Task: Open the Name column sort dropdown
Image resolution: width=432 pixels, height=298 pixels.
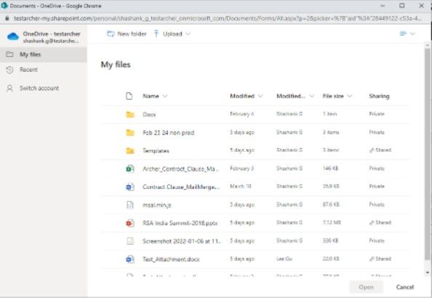Action: (165, 96)
